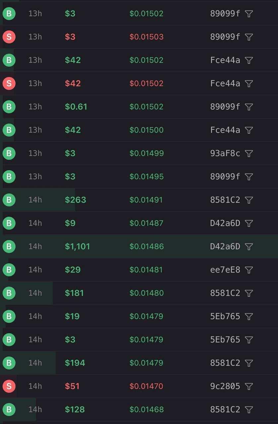Click filter icon on the $194 buy row
Screen dimensions: 278x424
coord(249,363)
